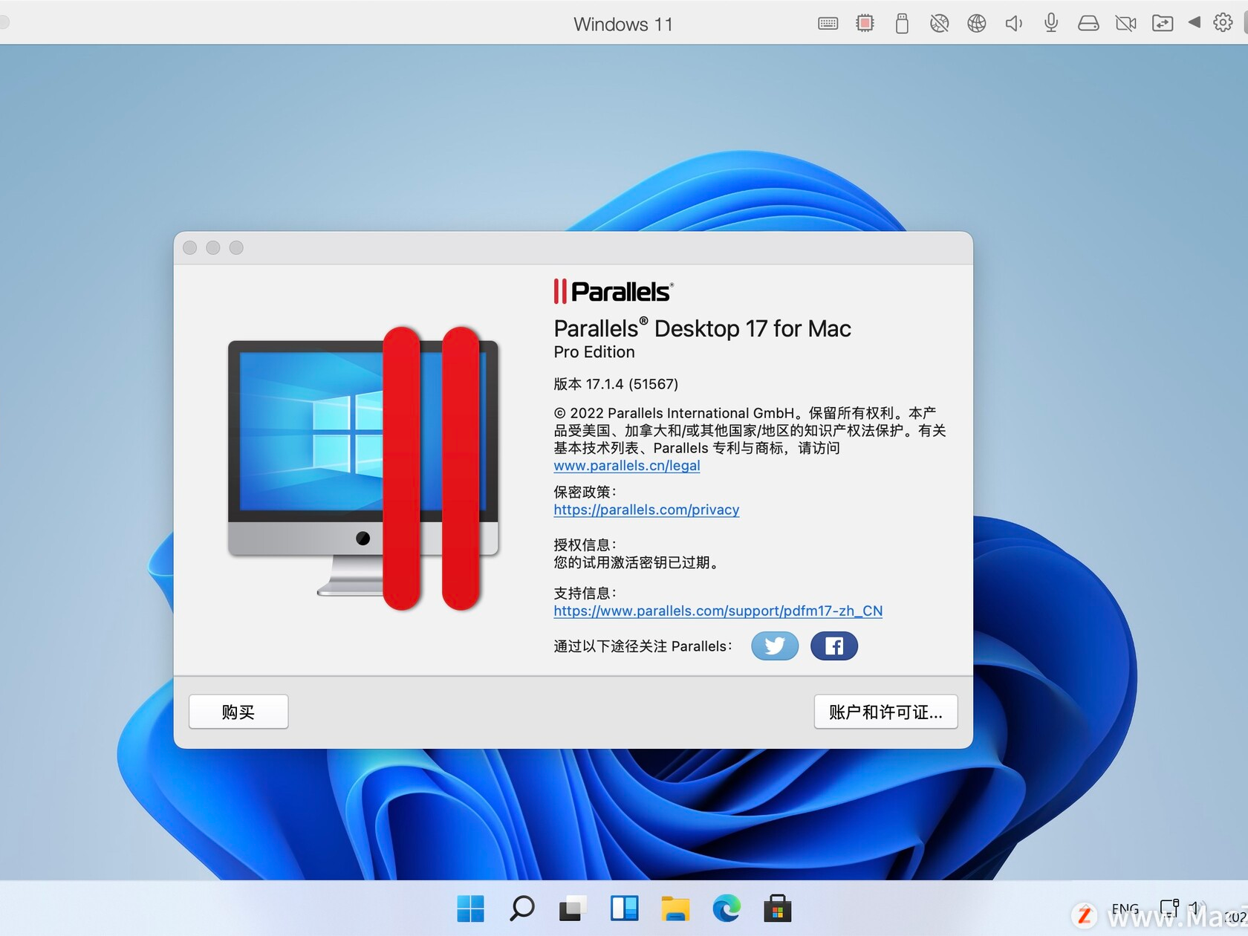Click the network globe icon in Parallels toolbar

(x=976, y=23)
